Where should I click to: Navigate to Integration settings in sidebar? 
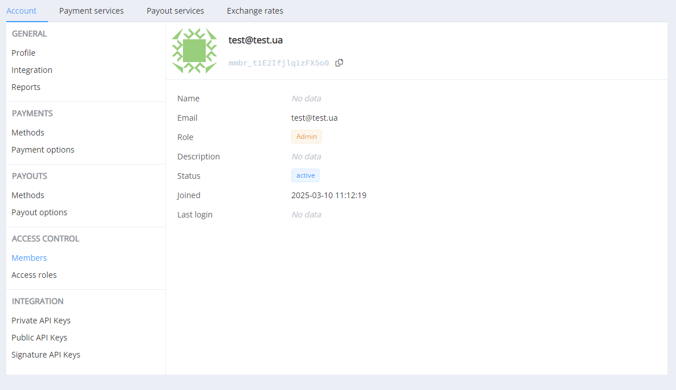click(32, 70)
